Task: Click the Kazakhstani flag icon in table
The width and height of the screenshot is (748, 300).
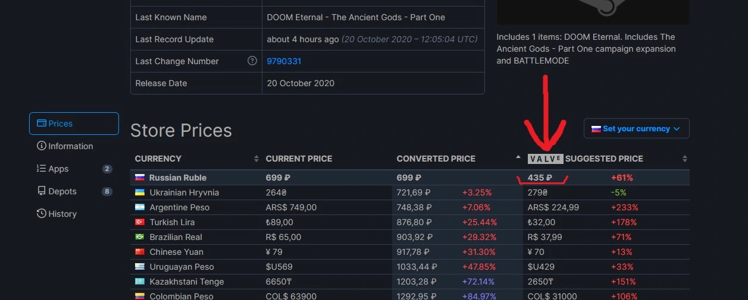Action: coord(140,282)
